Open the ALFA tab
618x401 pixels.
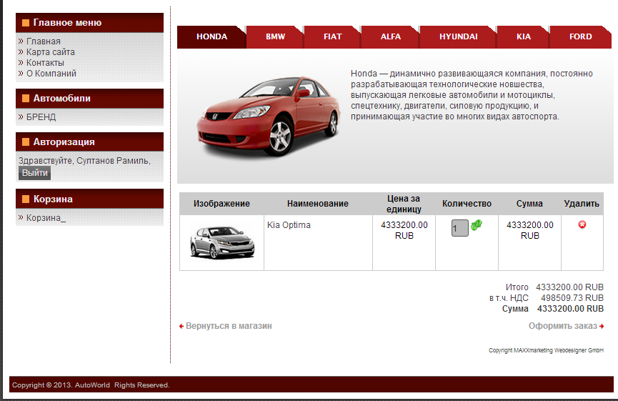coord(391,36)
